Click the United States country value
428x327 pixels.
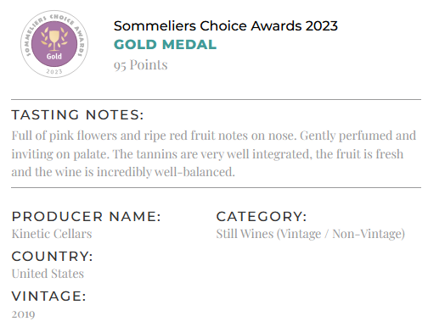pos(48,274)
